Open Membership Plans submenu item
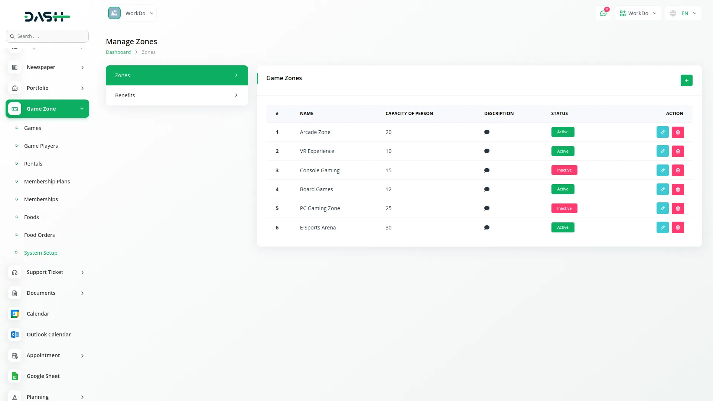Viewport: 713px width, 401px height. pyautogui.click(x=47, y=182)
